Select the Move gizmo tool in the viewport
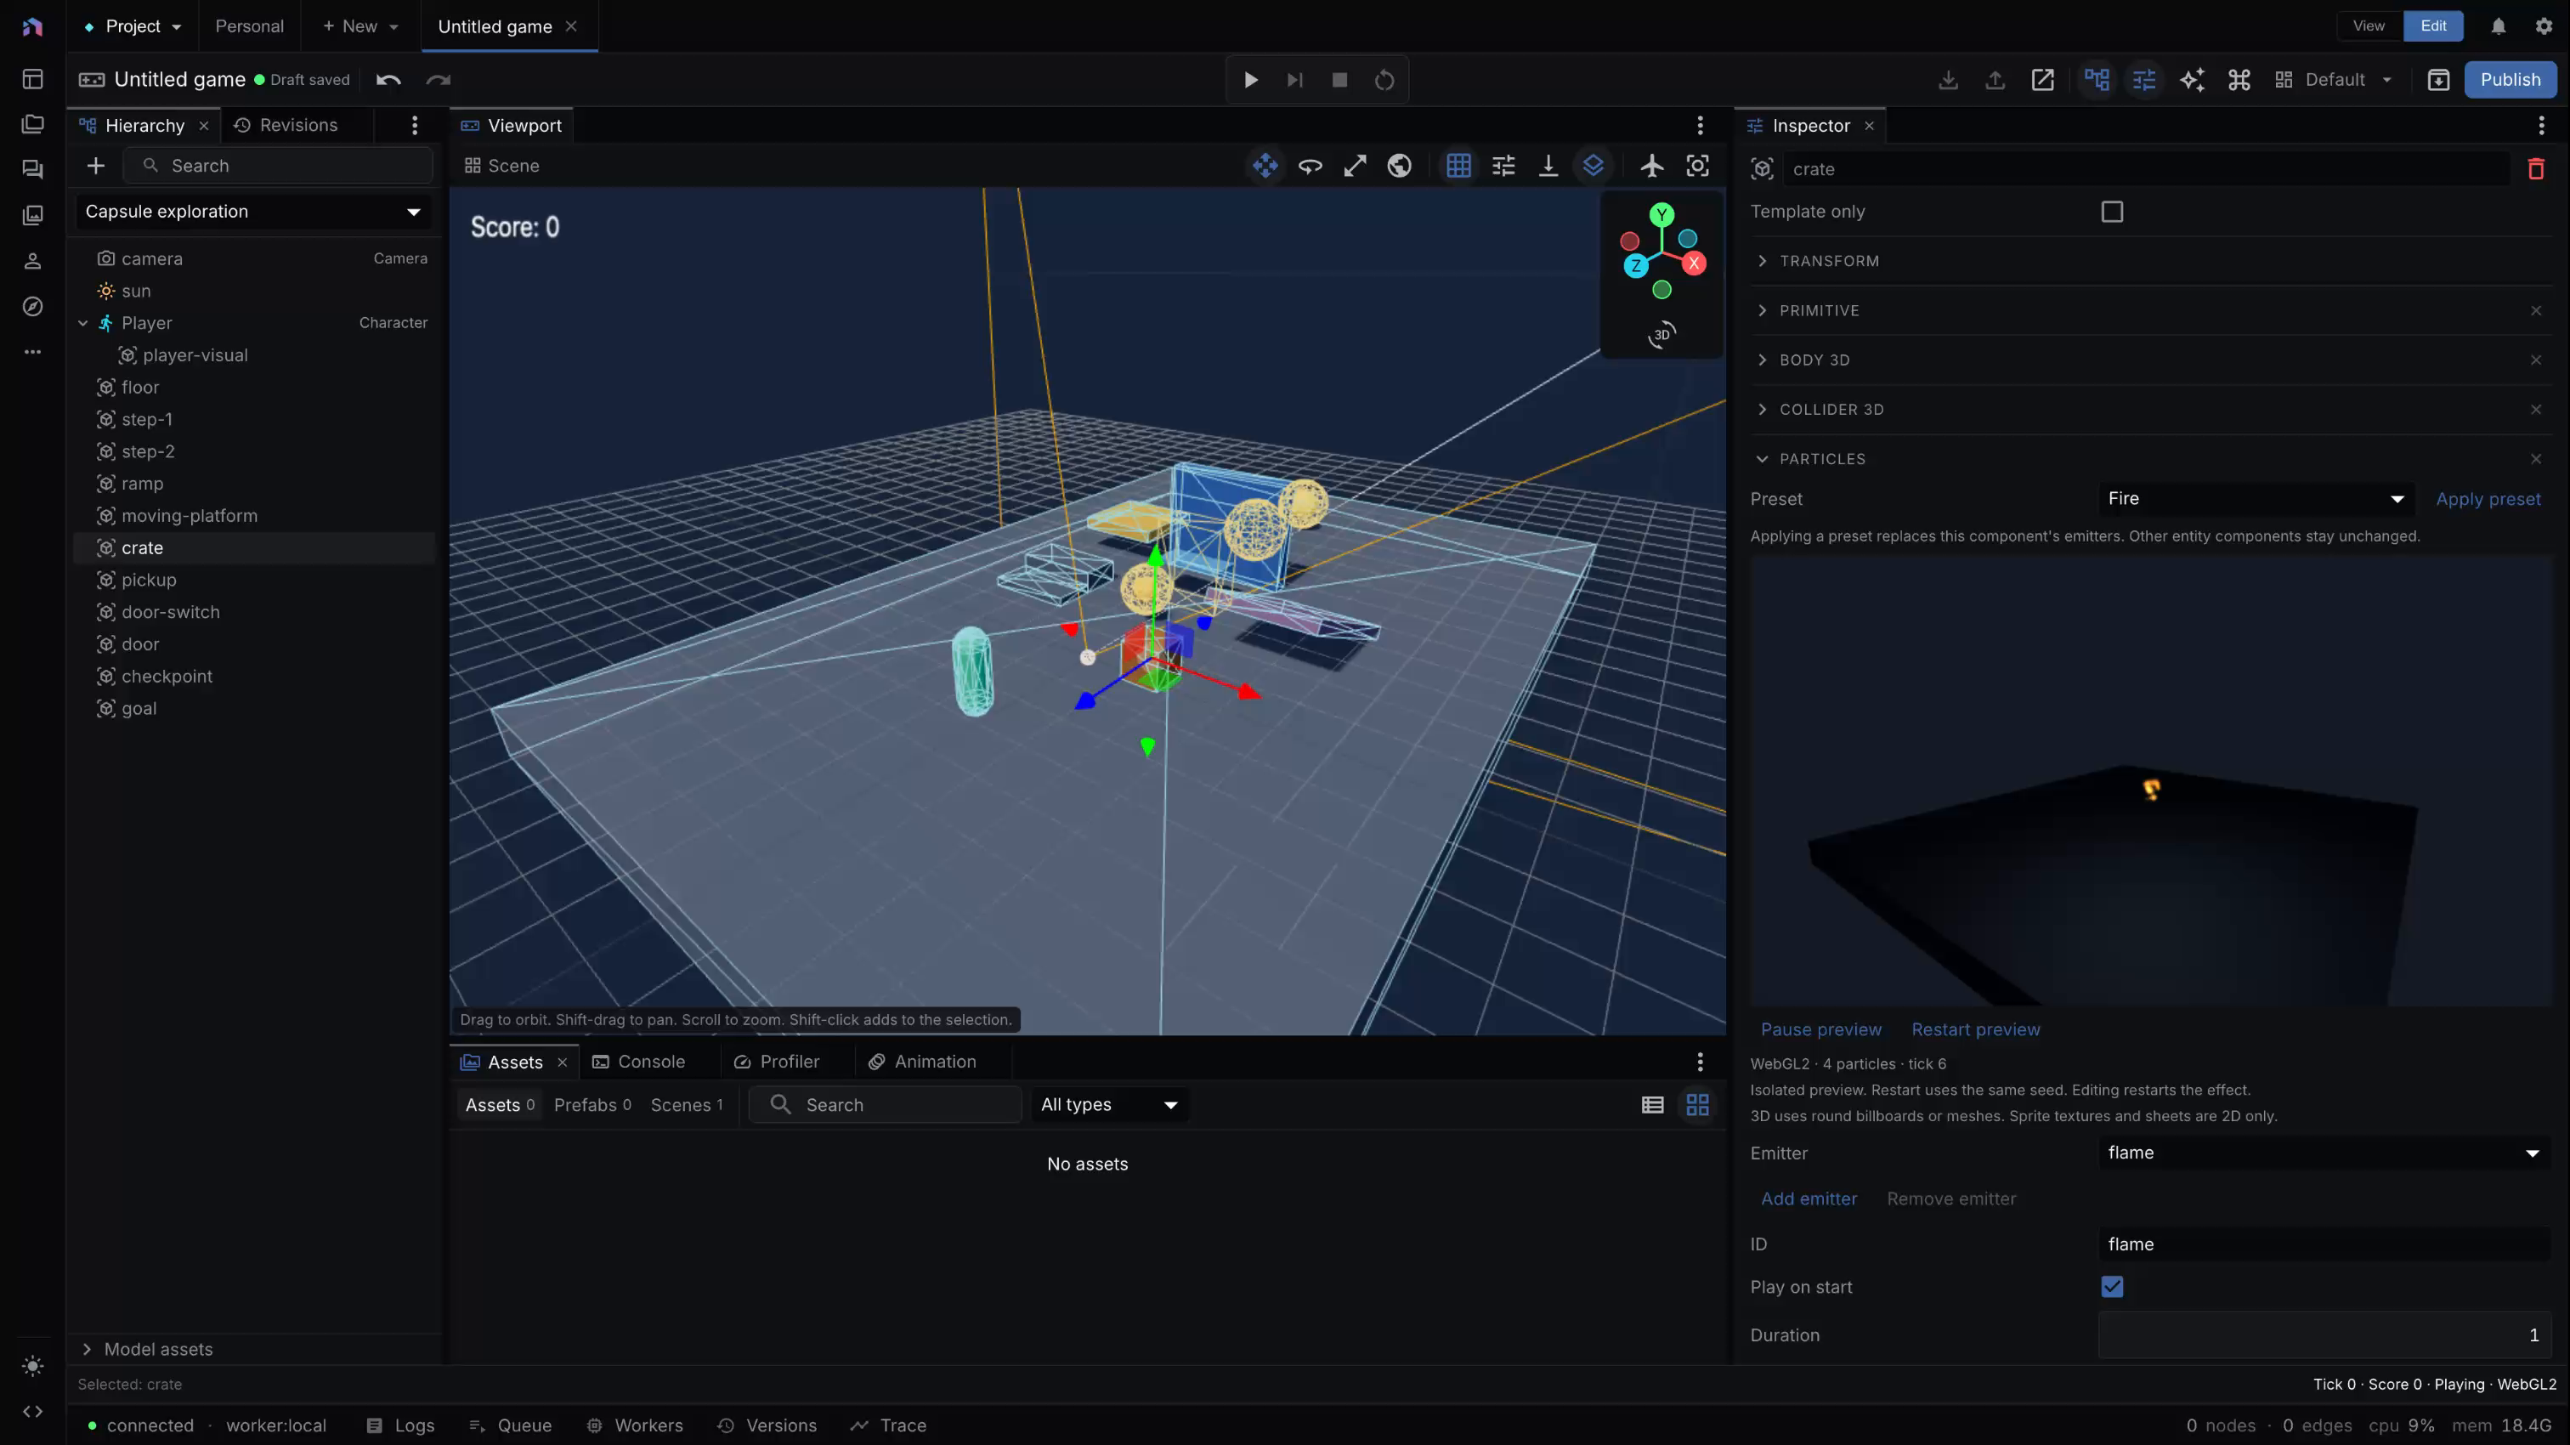Image resolution: width=2570 pixels, height=1445 pixels. 1265,166
